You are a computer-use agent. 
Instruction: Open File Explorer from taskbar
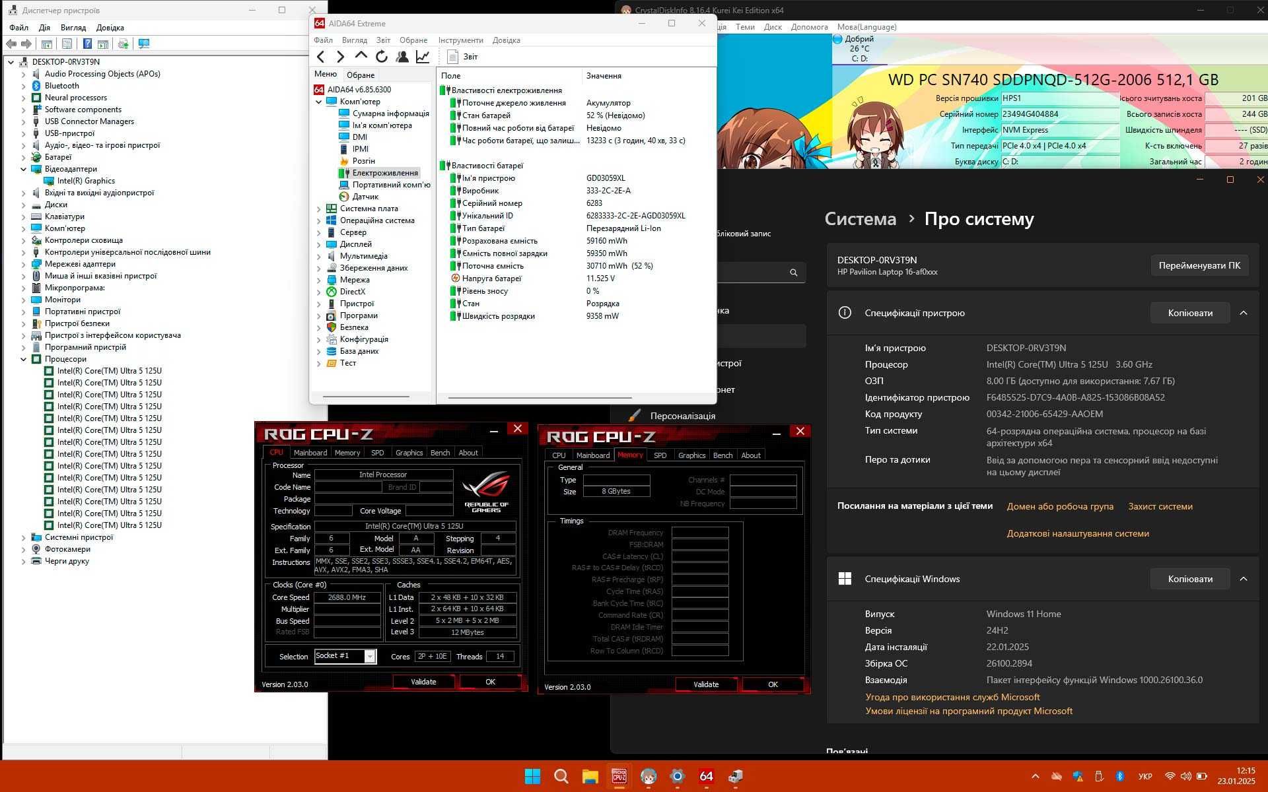(590, 776)
